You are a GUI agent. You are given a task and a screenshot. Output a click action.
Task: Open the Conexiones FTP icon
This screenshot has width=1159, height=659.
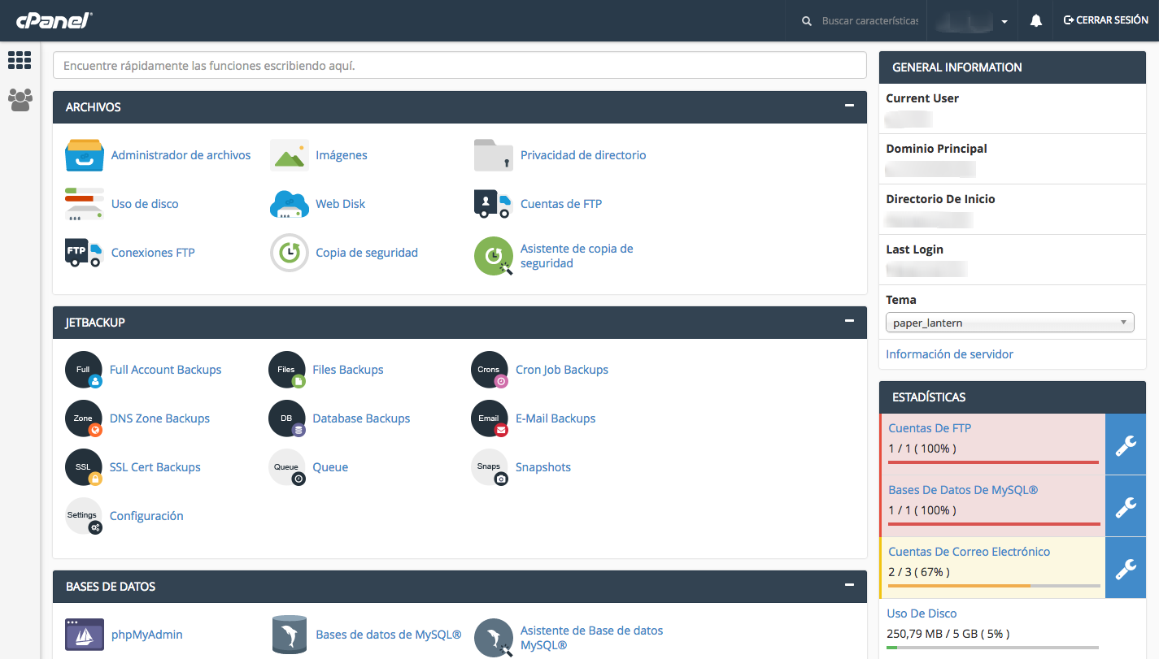pos(85,253)
